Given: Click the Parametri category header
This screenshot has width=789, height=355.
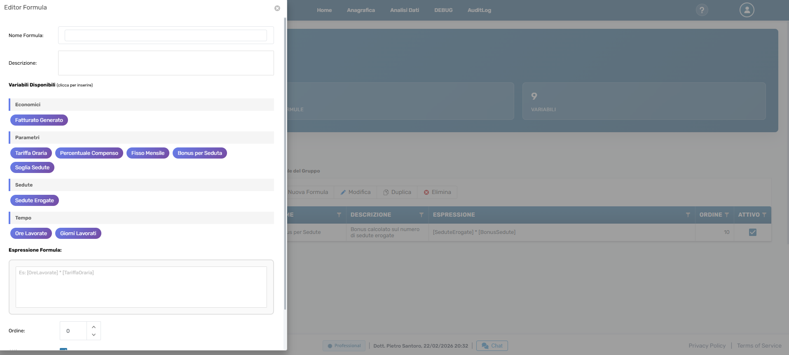Looking at the screenshot, I should (141, 138).
